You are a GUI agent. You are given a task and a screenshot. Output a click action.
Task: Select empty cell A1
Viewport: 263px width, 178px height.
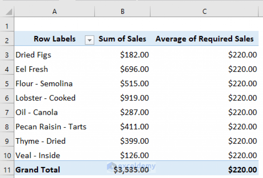tap(55, 24)
